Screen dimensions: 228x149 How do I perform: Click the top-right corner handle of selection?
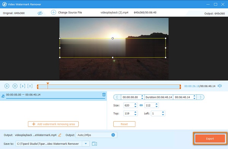[165, 38]
